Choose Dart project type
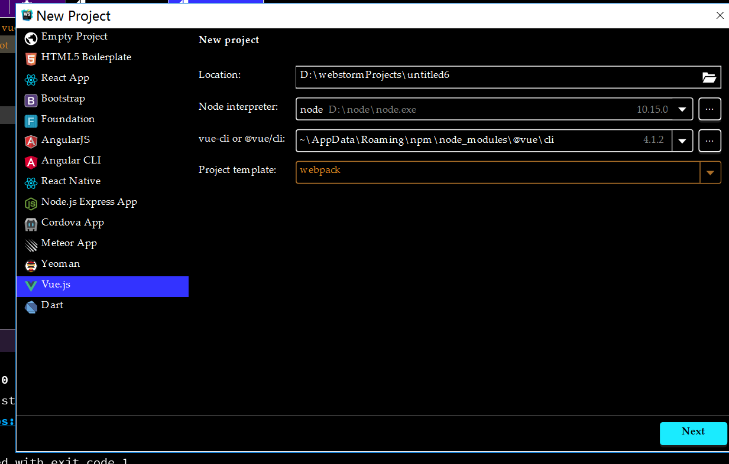 (x=103, y=307)
